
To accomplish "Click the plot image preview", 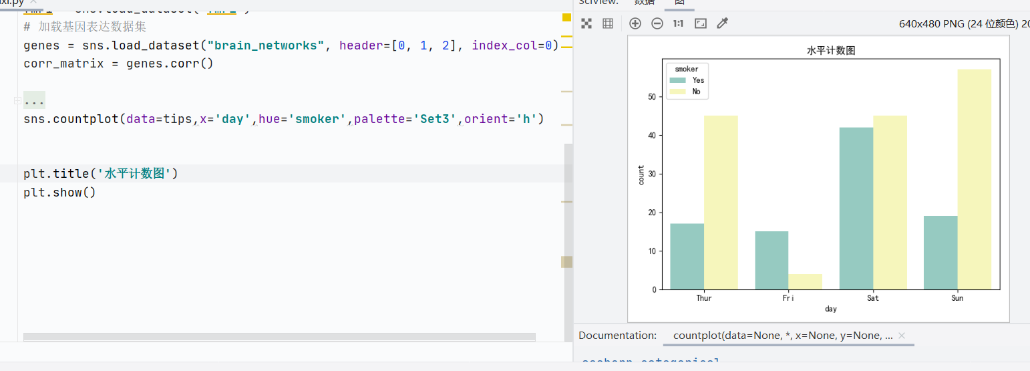I will [x=818, y=178].
